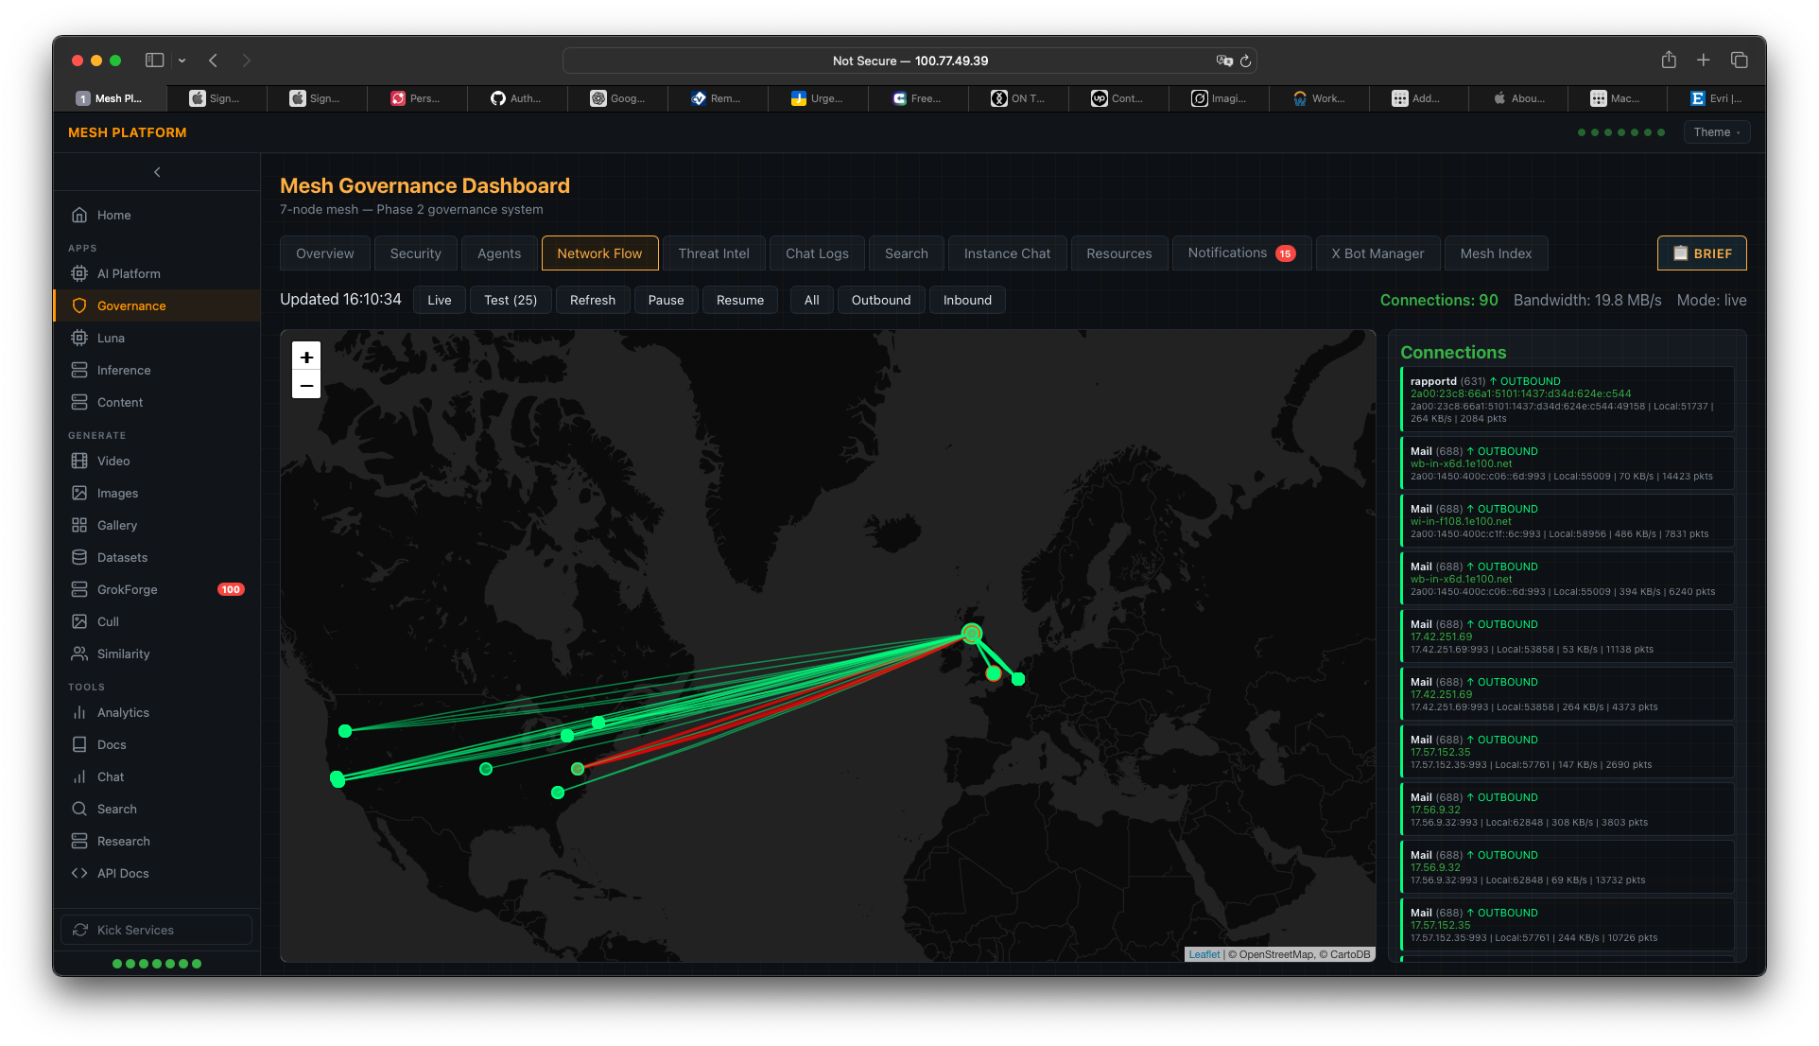Open the Theme dropdown
Viewport: 1819px width, 1046px height.
(x=1716, y=132)
